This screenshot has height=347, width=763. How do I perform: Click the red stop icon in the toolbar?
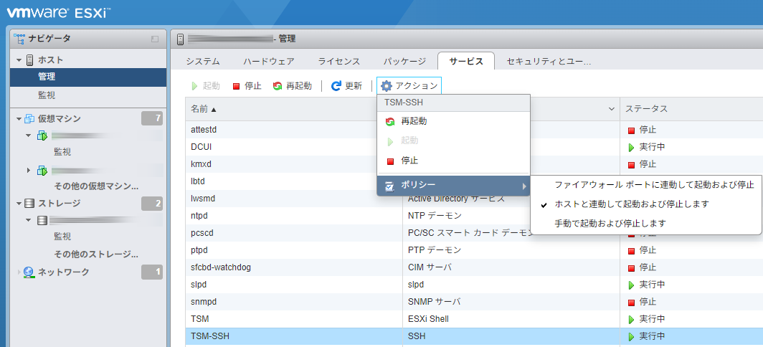(237, 87)
